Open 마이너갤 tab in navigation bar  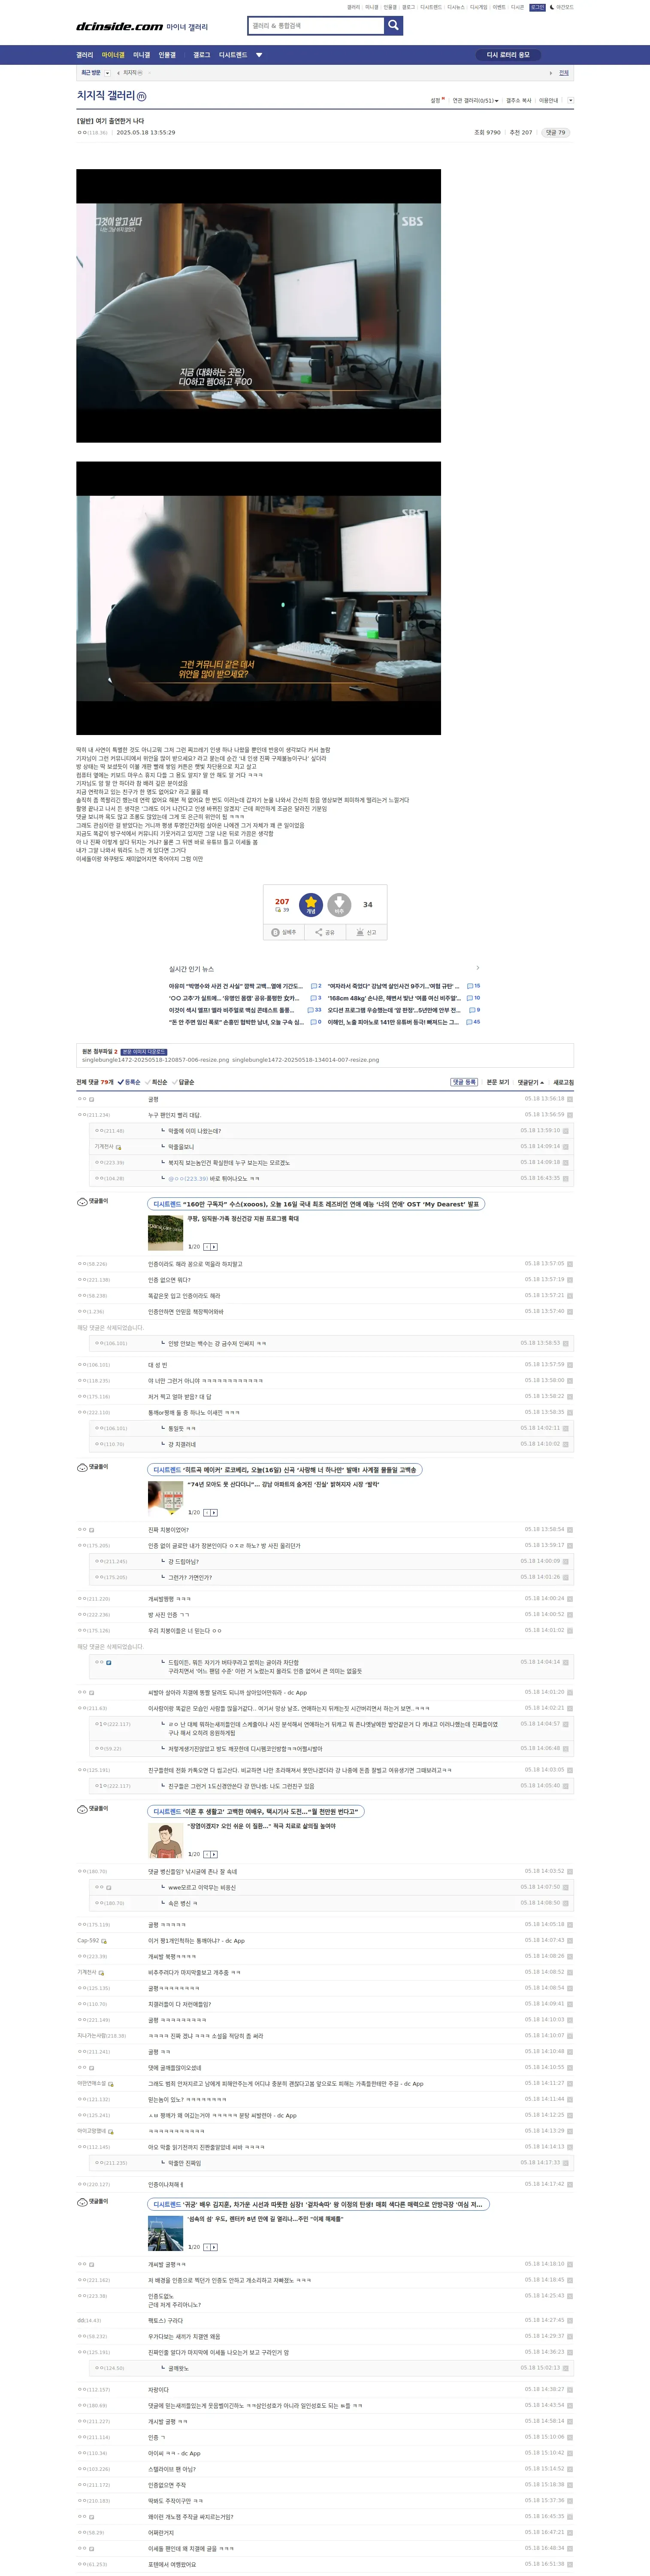(113, 55)
